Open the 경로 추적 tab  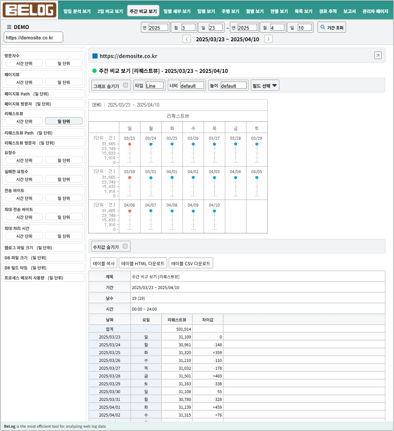pyautogui.click(x=328, y=11)
